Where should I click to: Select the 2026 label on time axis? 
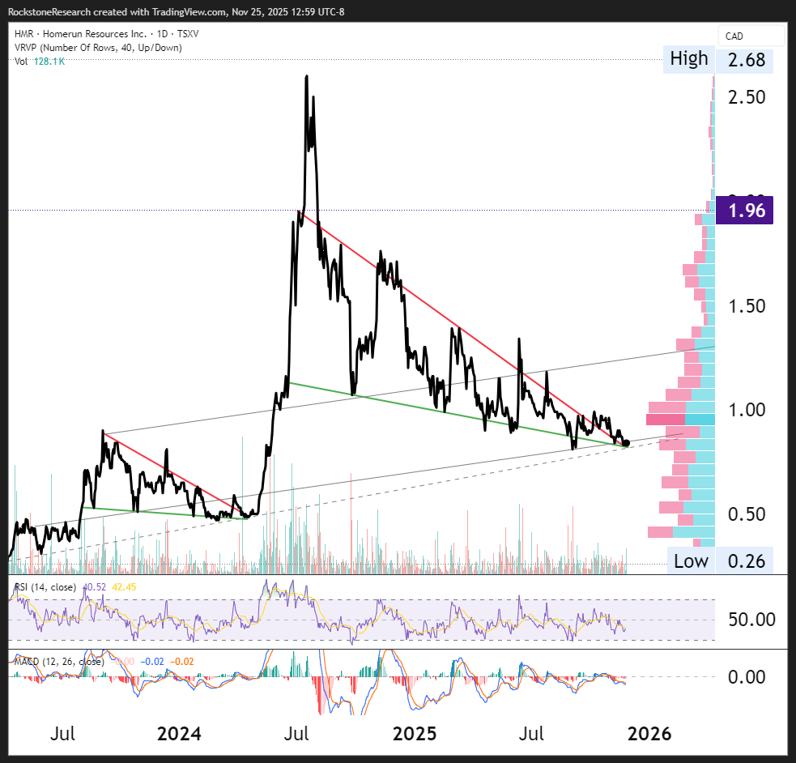(649, 734)
